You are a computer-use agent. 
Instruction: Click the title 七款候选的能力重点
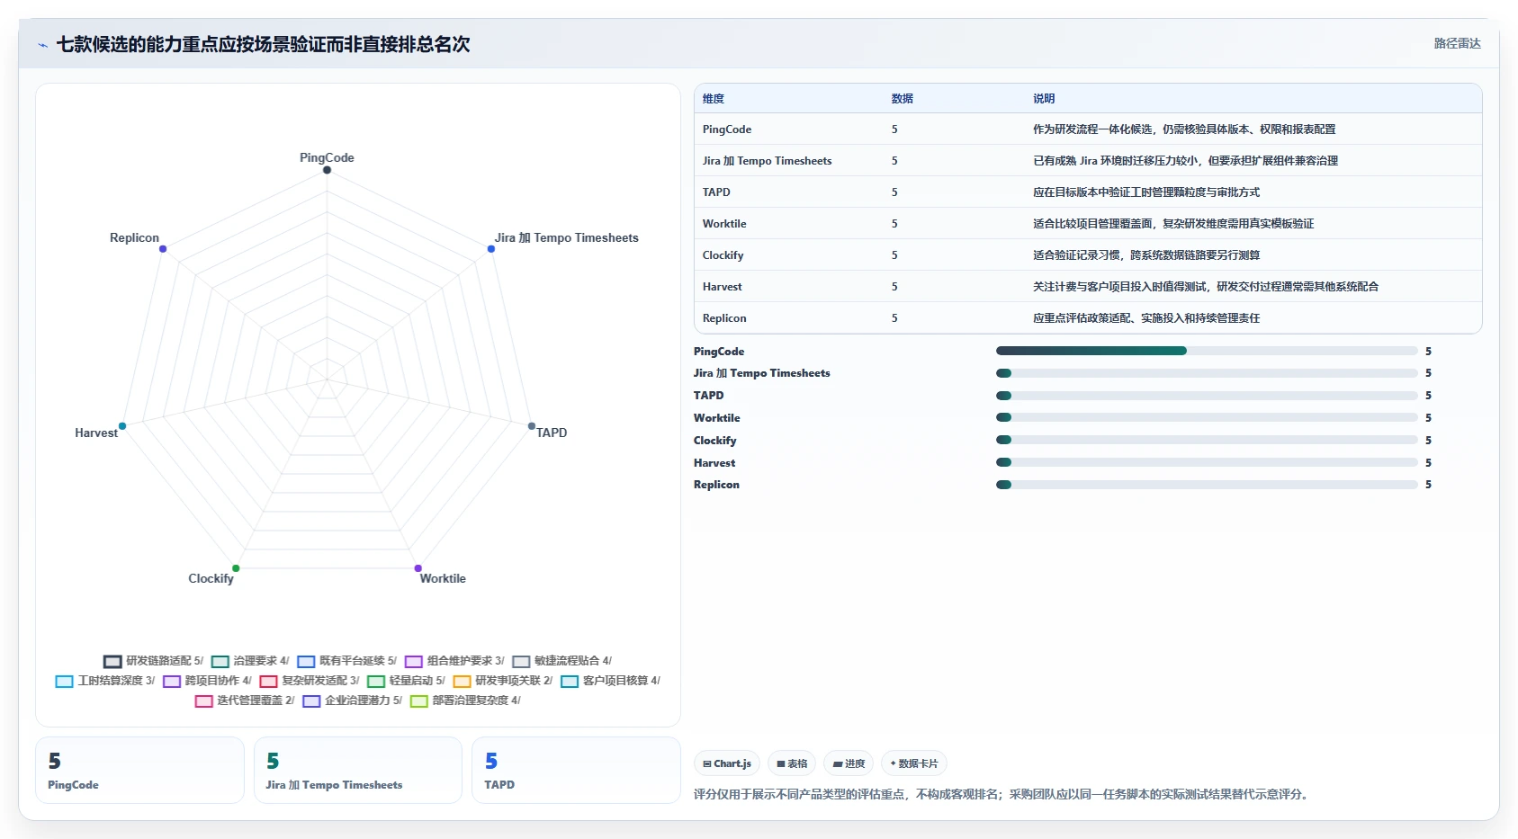point(263,44)
